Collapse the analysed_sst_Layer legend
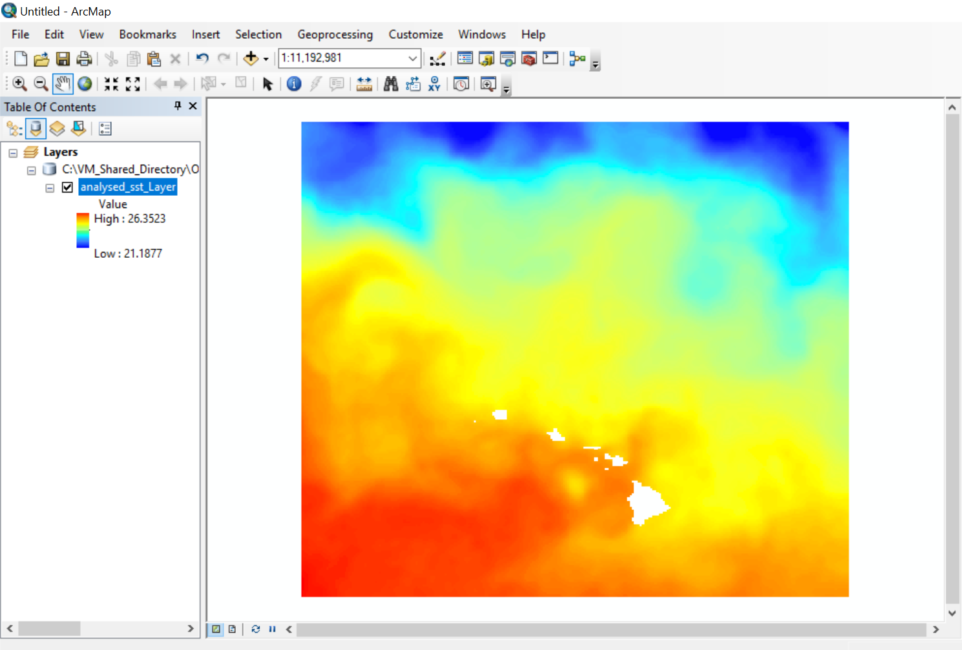Viewport: 962px width, 650px height. (x=50, y=188)
